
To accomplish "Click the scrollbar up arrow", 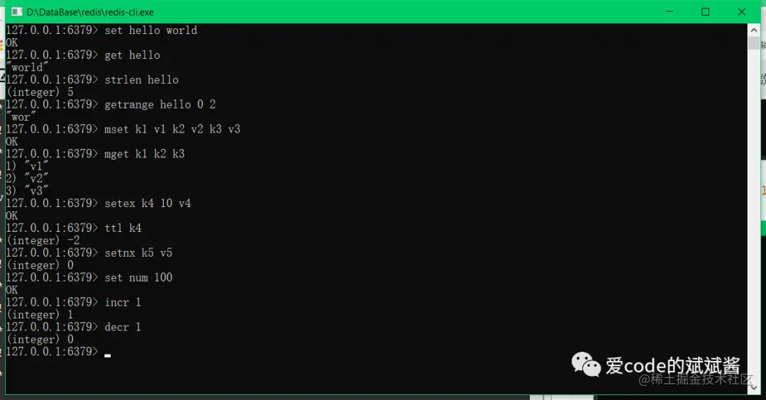I will click(x=753, y=30).
